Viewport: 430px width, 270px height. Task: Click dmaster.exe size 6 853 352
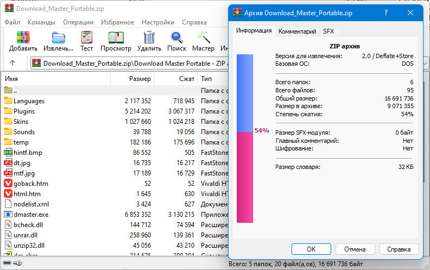pos(138,214)
